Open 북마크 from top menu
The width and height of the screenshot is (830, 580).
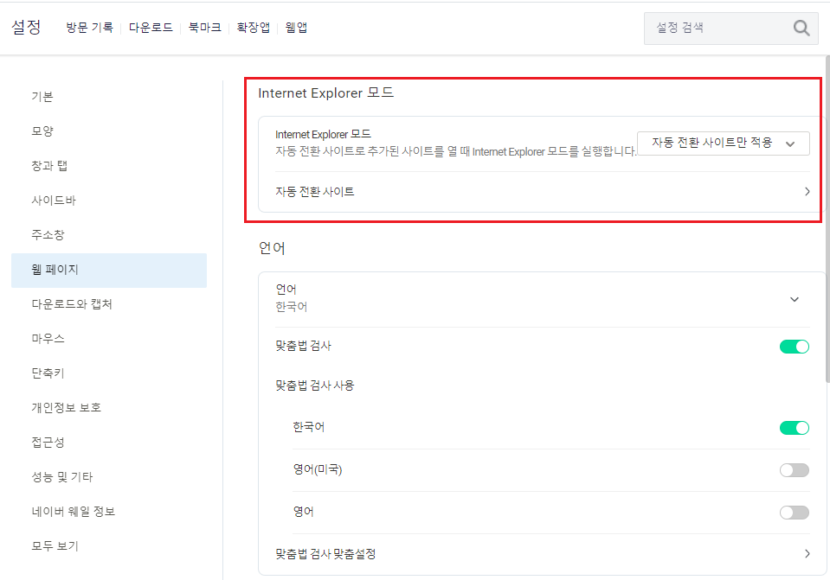pos(205,28)
